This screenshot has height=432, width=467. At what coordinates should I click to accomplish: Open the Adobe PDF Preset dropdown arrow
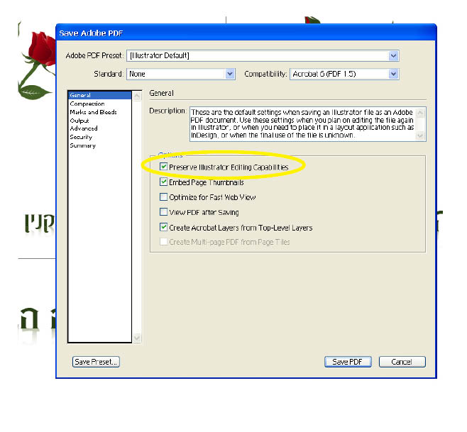click(x=393, y=55)
